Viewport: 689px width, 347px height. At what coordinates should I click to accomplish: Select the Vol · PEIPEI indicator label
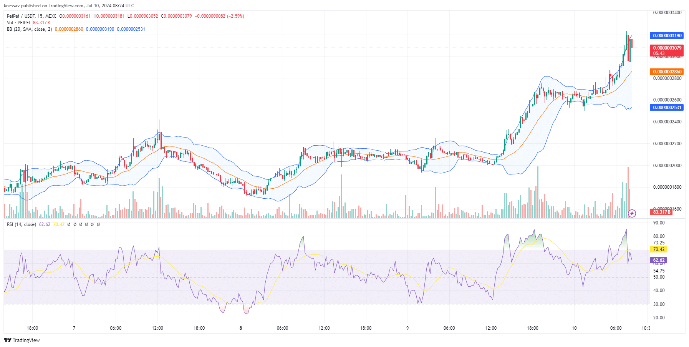[18, 23]
